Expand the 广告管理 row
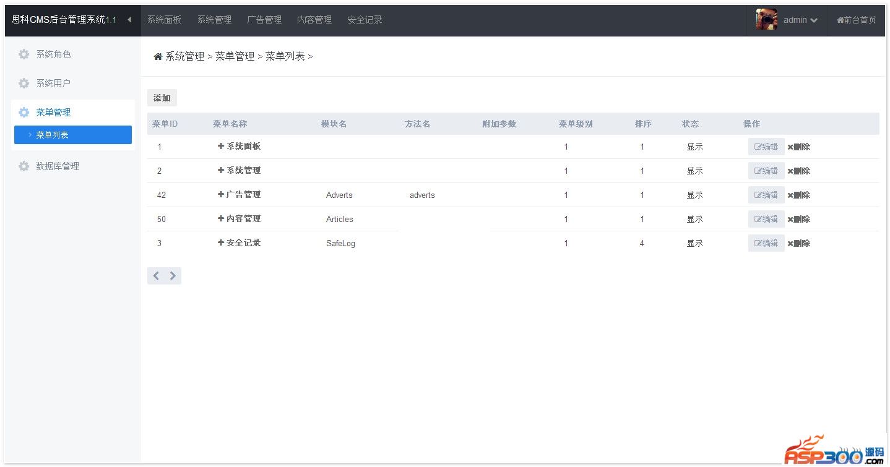Viewport: 890px width, 467px height. pos(221,195)
